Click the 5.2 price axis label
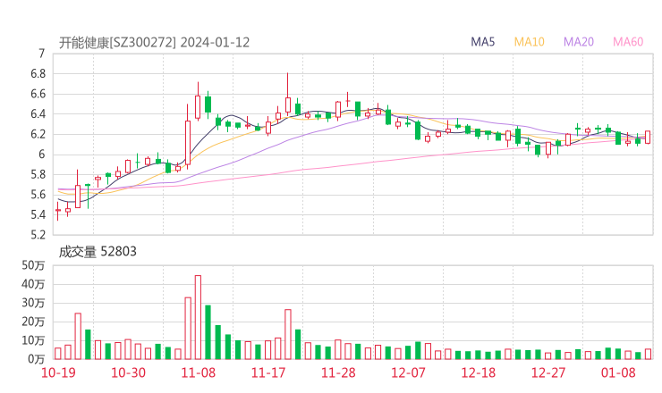Screen dimensions: 662x393 point(38,234)
